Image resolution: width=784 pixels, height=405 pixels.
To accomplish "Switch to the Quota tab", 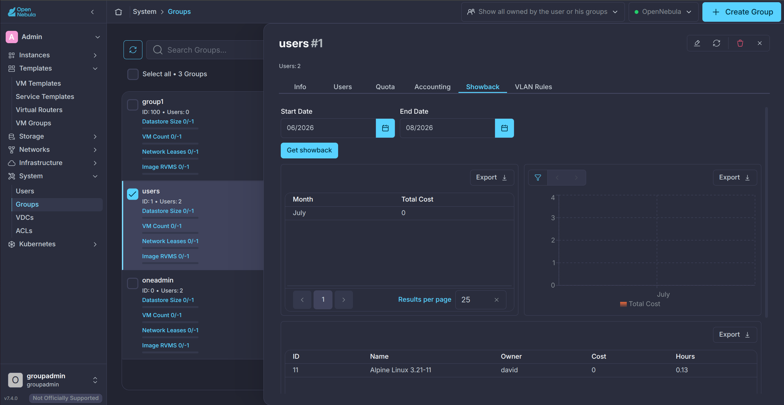I will 385,87.
